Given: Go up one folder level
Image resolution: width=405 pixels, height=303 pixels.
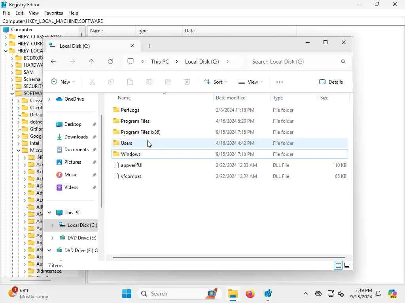Looking at the screenshot, I should [91, 62].
